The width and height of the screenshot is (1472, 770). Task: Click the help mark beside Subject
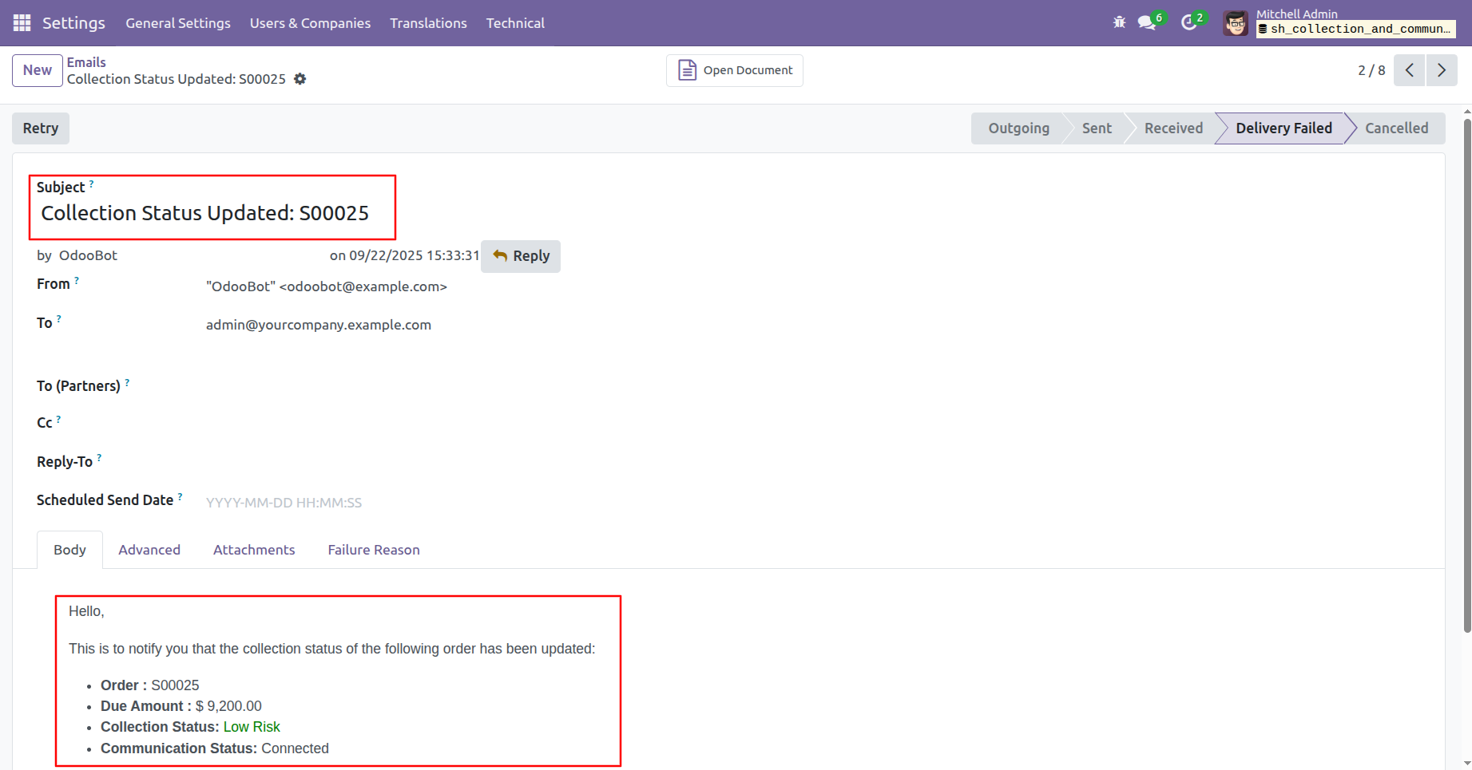click(x=91, y=184)
